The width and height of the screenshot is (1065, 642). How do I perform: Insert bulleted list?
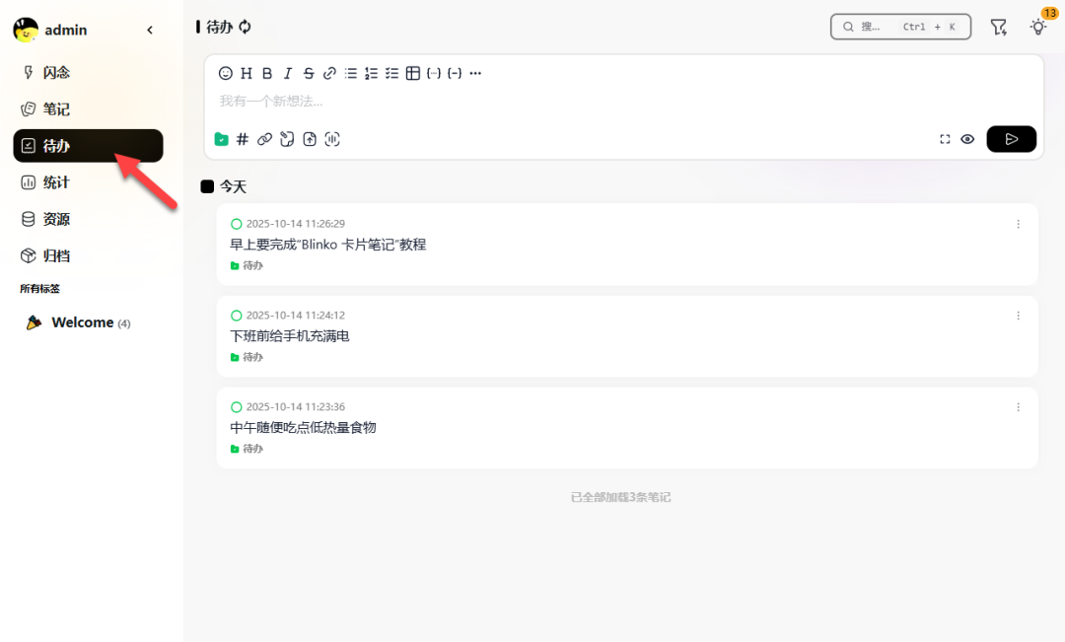coord(350,73)
